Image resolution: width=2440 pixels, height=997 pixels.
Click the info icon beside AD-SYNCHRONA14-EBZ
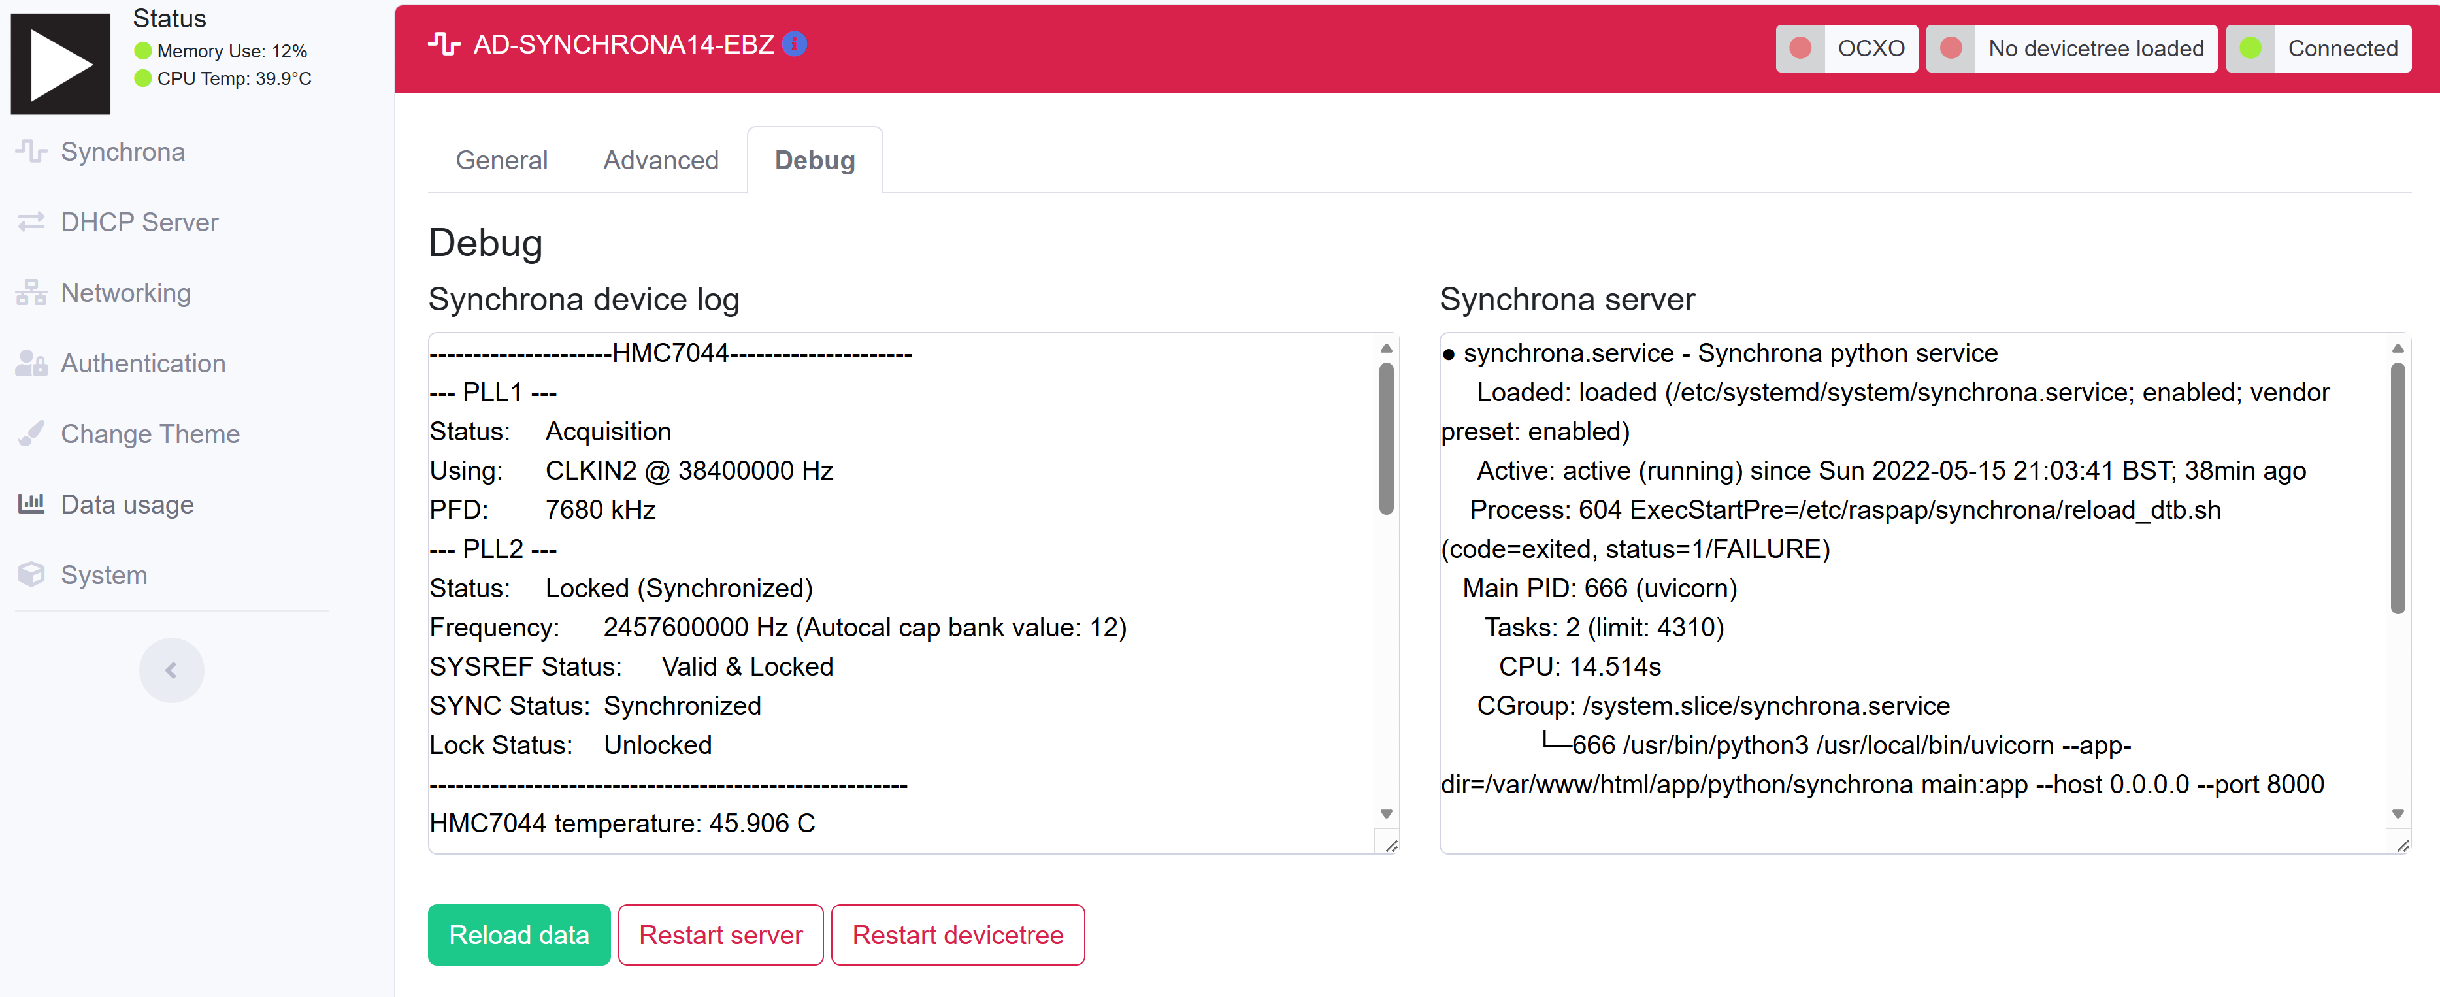tap(795, 44)
